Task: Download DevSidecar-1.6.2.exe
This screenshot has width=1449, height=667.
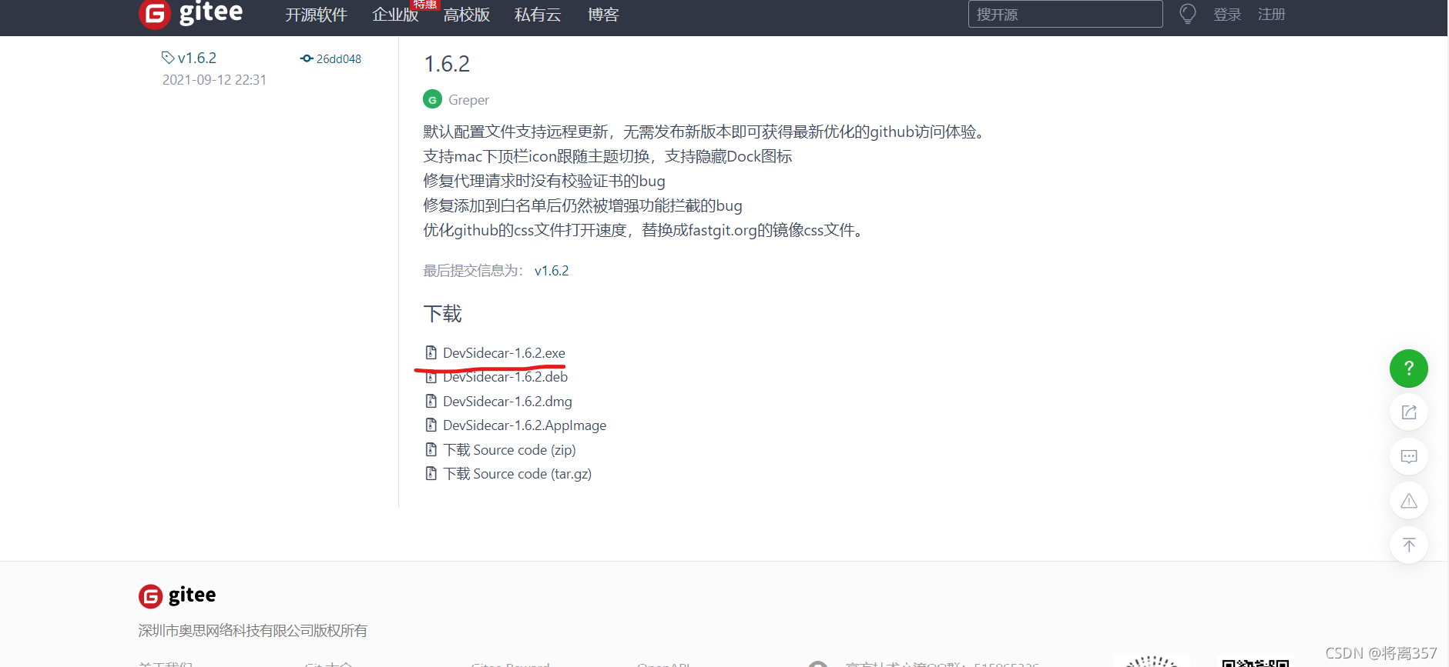Action: (x=504, y=353)
